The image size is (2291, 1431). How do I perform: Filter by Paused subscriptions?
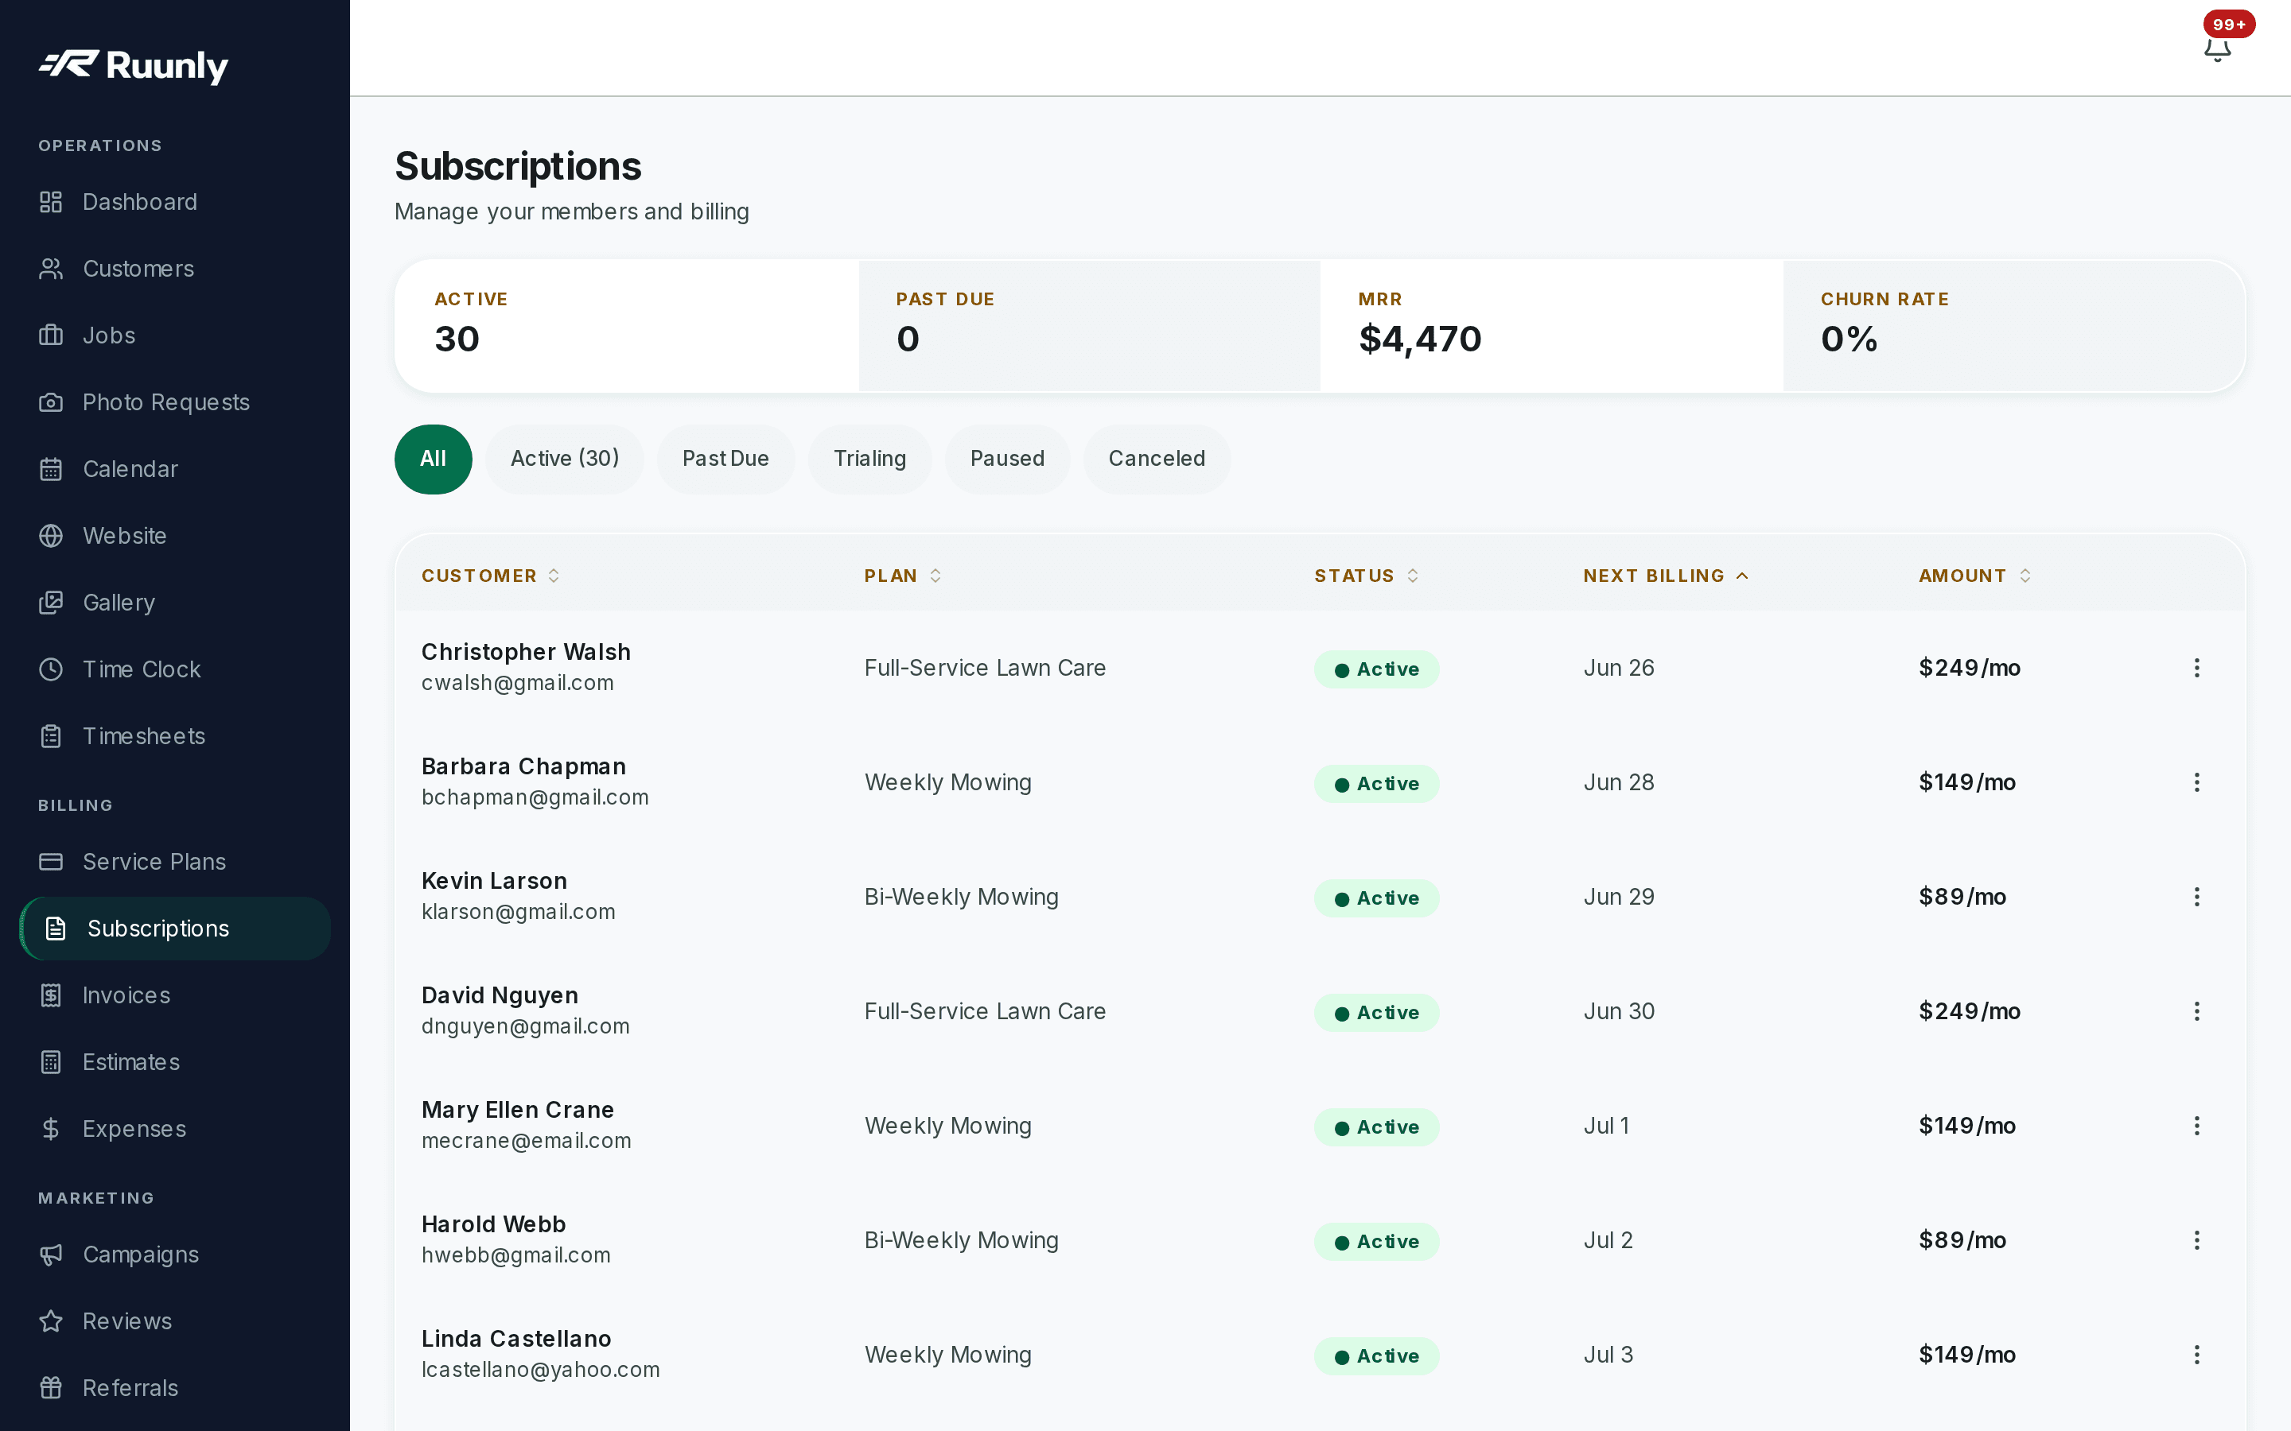[x=1007, y=459]
